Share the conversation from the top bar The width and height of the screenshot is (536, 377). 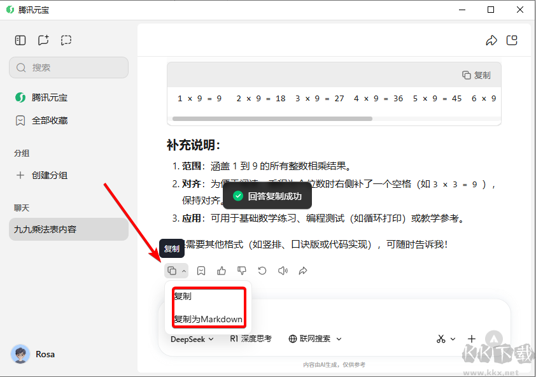pos(491,39)
